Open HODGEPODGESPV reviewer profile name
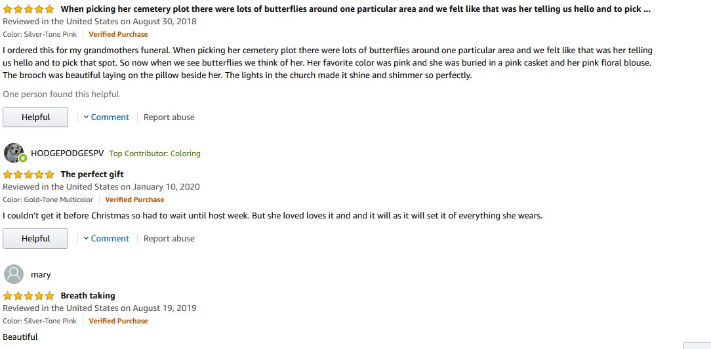 68,154
